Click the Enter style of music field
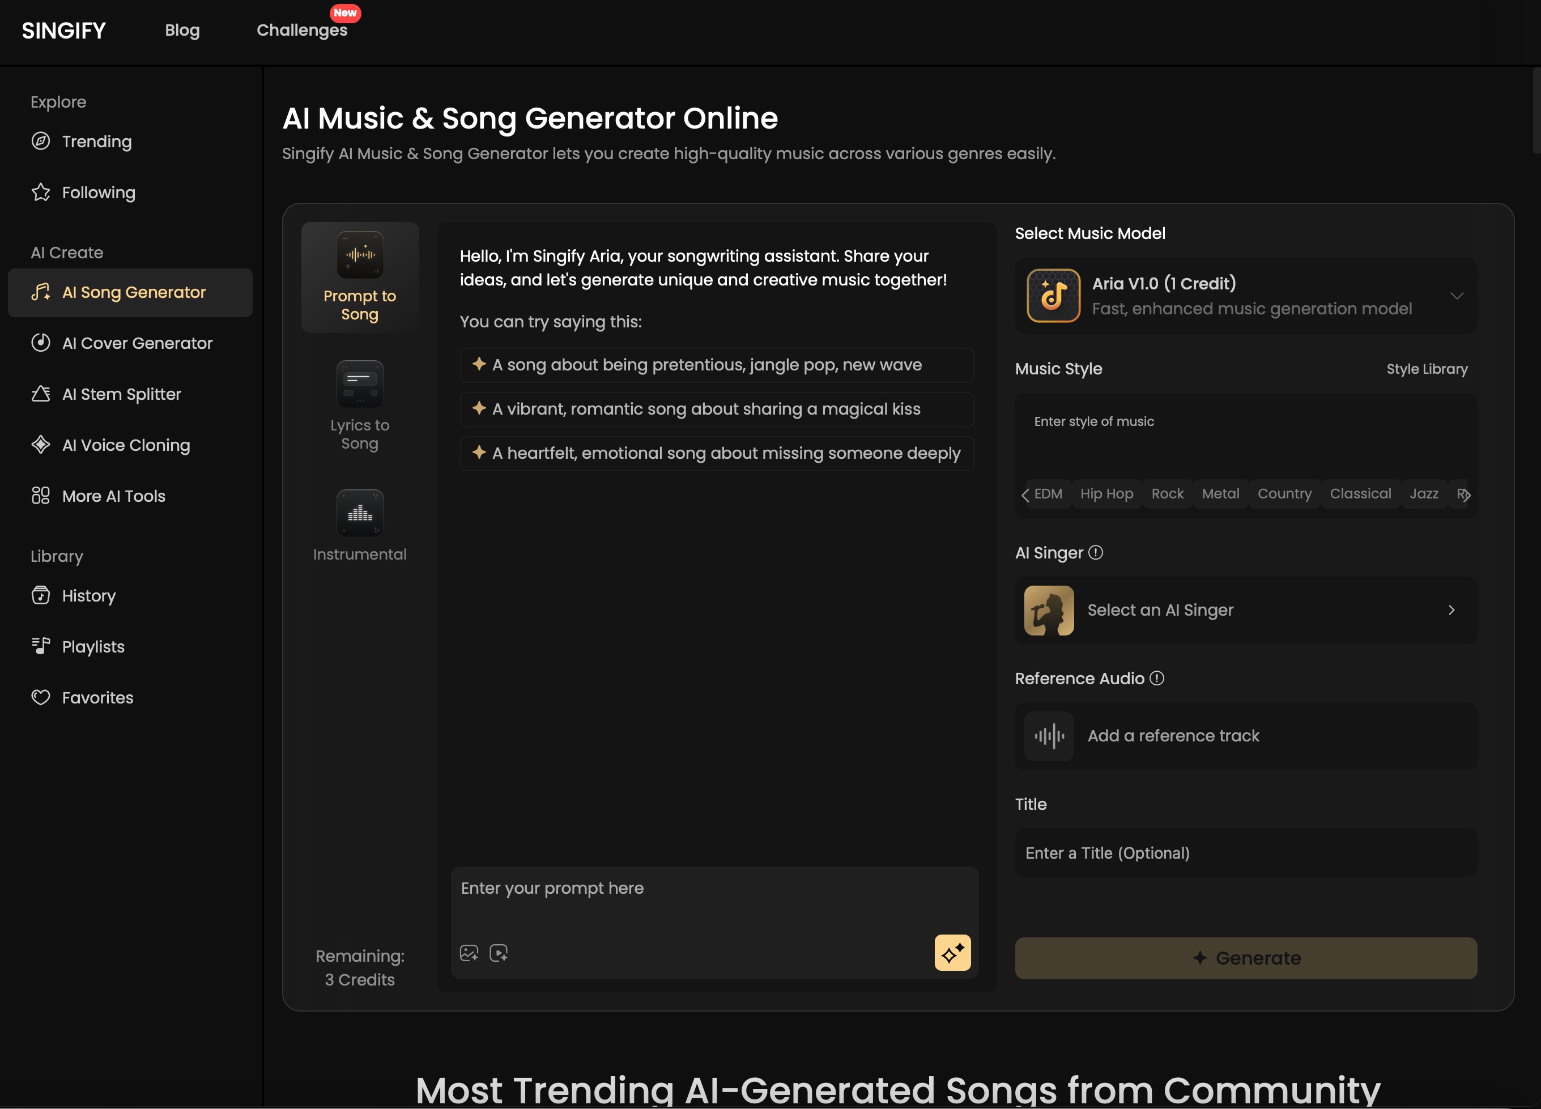1541x1109 pixels. pos(1246,434)
